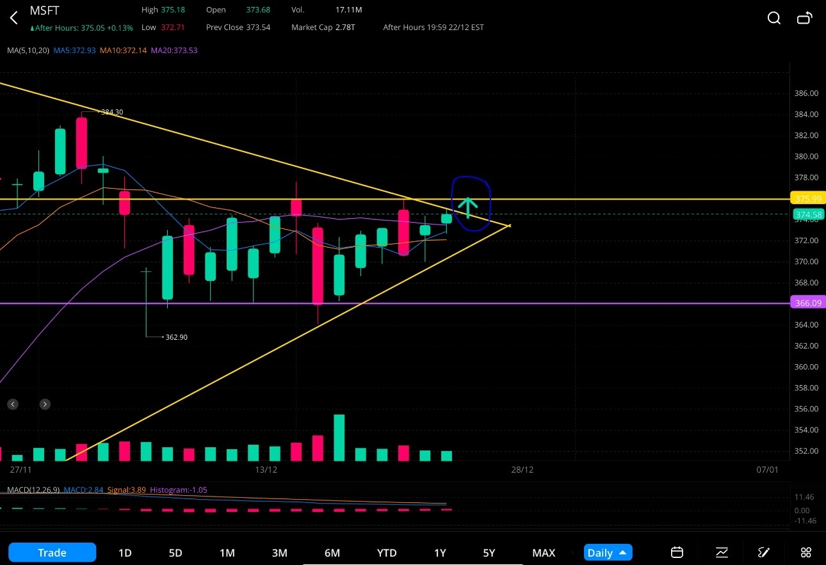The width and height of the screenshot is (826, 565).
Task: Switch to the 5D timeframe
Action: point(175,553)
